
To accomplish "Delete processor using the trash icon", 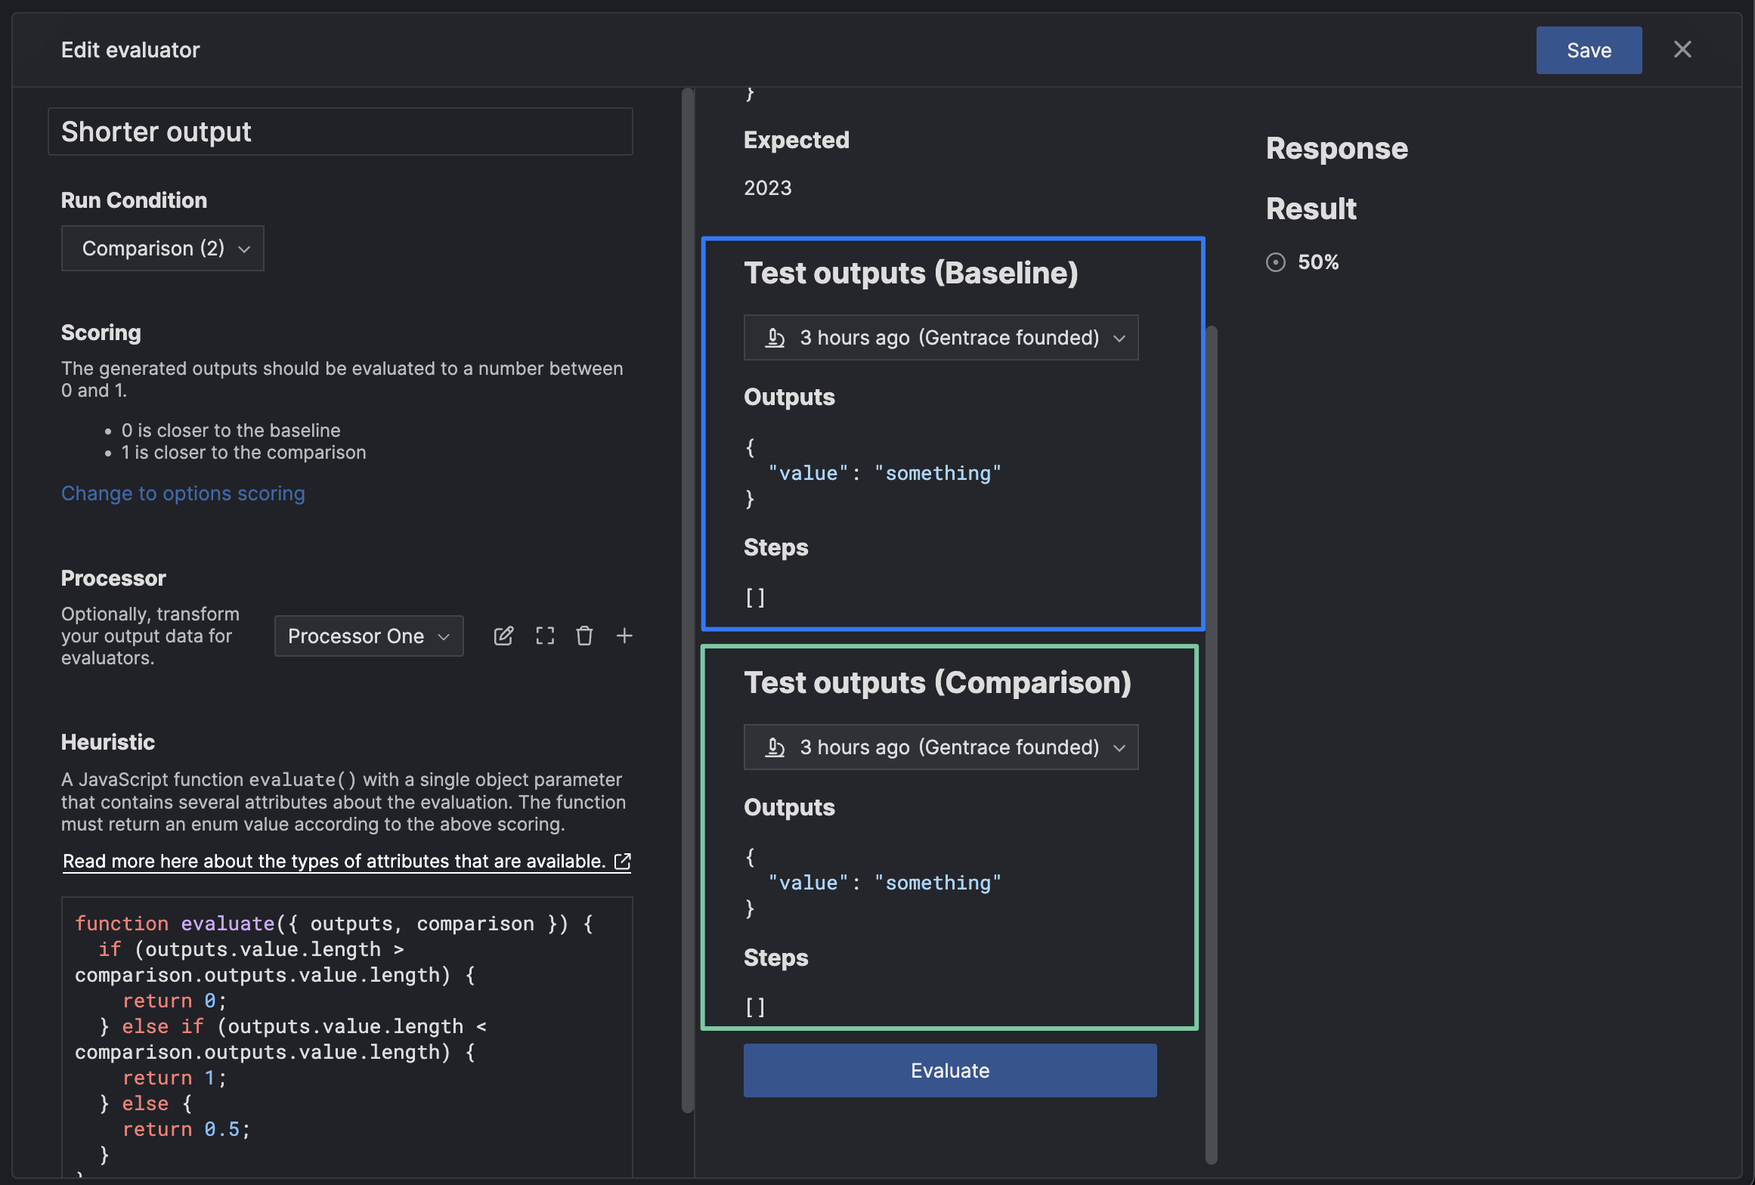I will [x=584, y=636].
